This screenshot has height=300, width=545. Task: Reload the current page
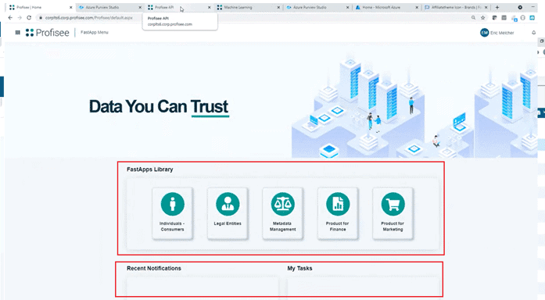(x=29, y=18)
